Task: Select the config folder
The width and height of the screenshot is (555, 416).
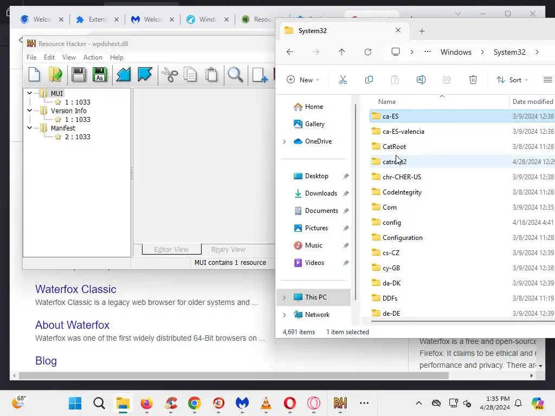Action: (x=391, y=223)
